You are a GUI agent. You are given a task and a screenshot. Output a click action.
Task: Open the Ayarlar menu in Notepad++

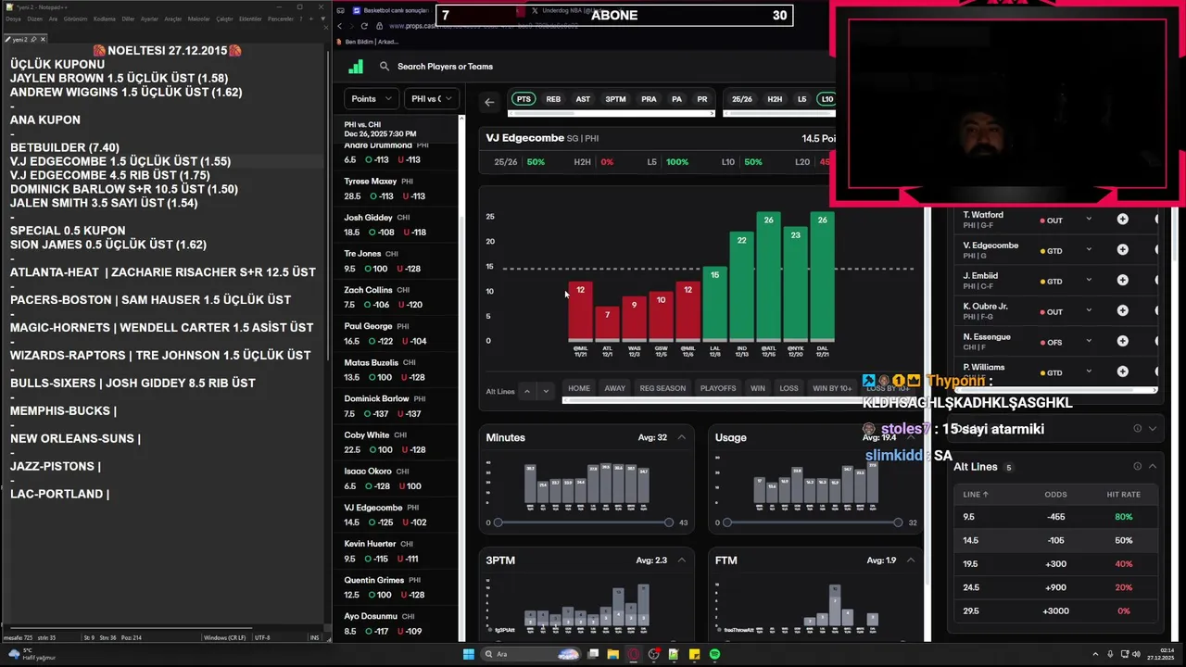point(148,19)
